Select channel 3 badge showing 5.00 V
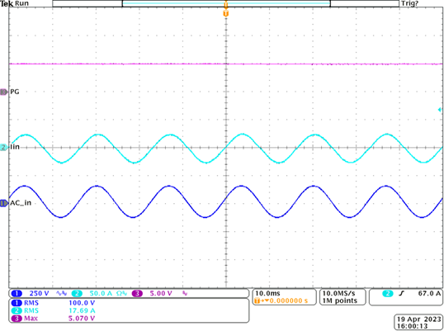The height and width of the screenshot is (331, 444). (137, 293)
